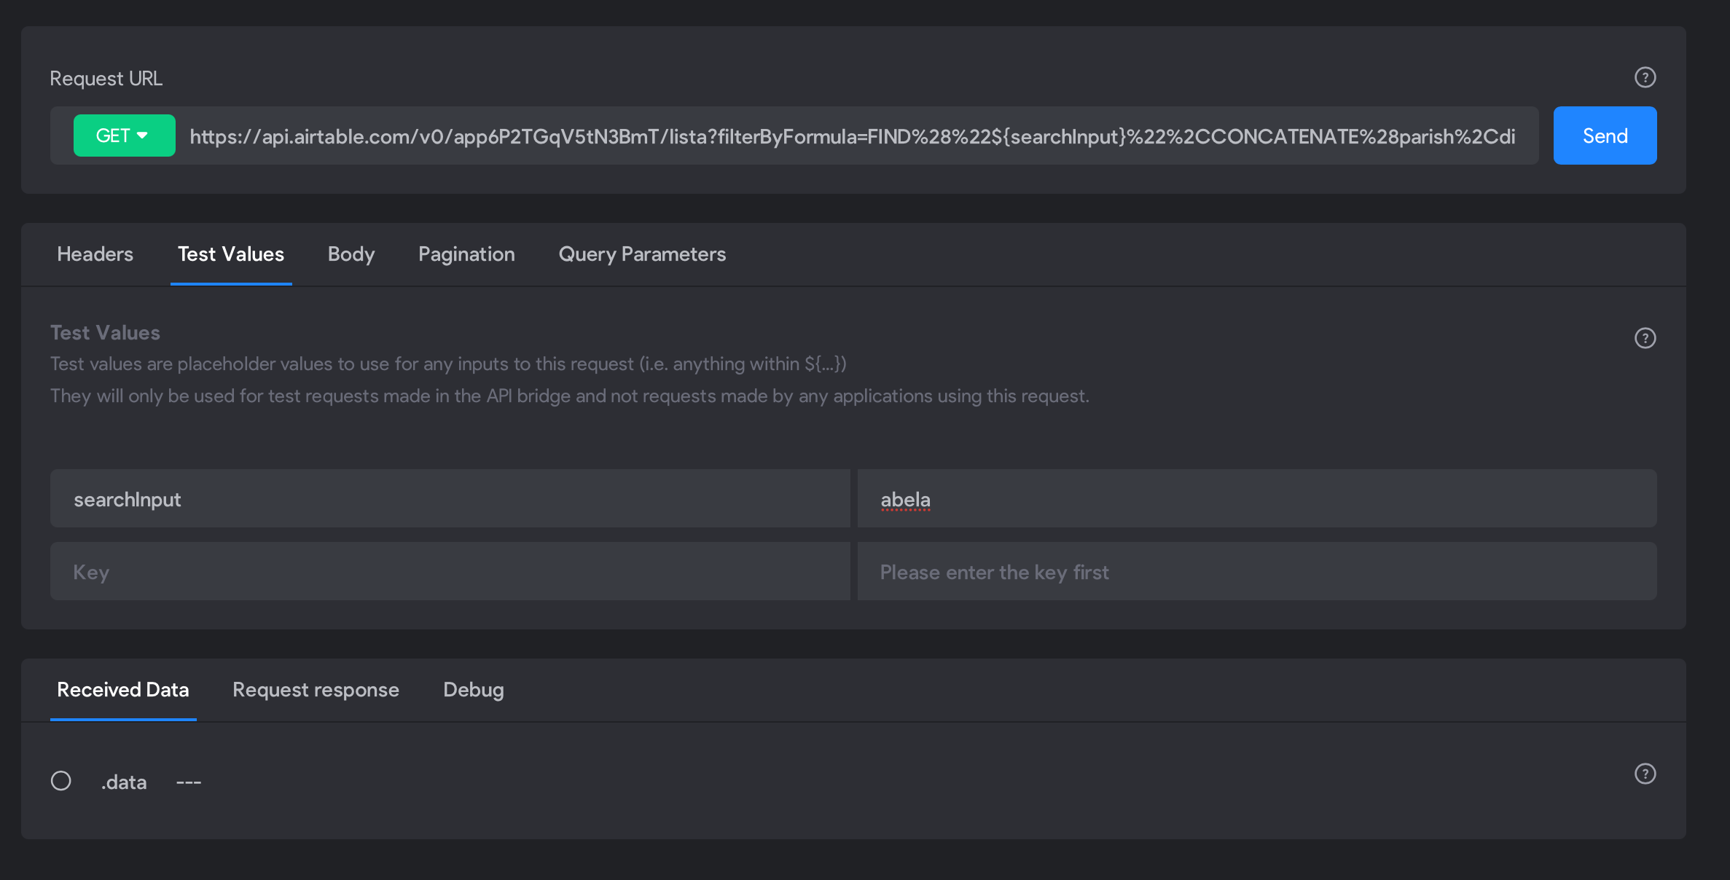This screenshot has width=1730, height=880.
Task: Open the GET method dropdown
Action: click(124, 135)
